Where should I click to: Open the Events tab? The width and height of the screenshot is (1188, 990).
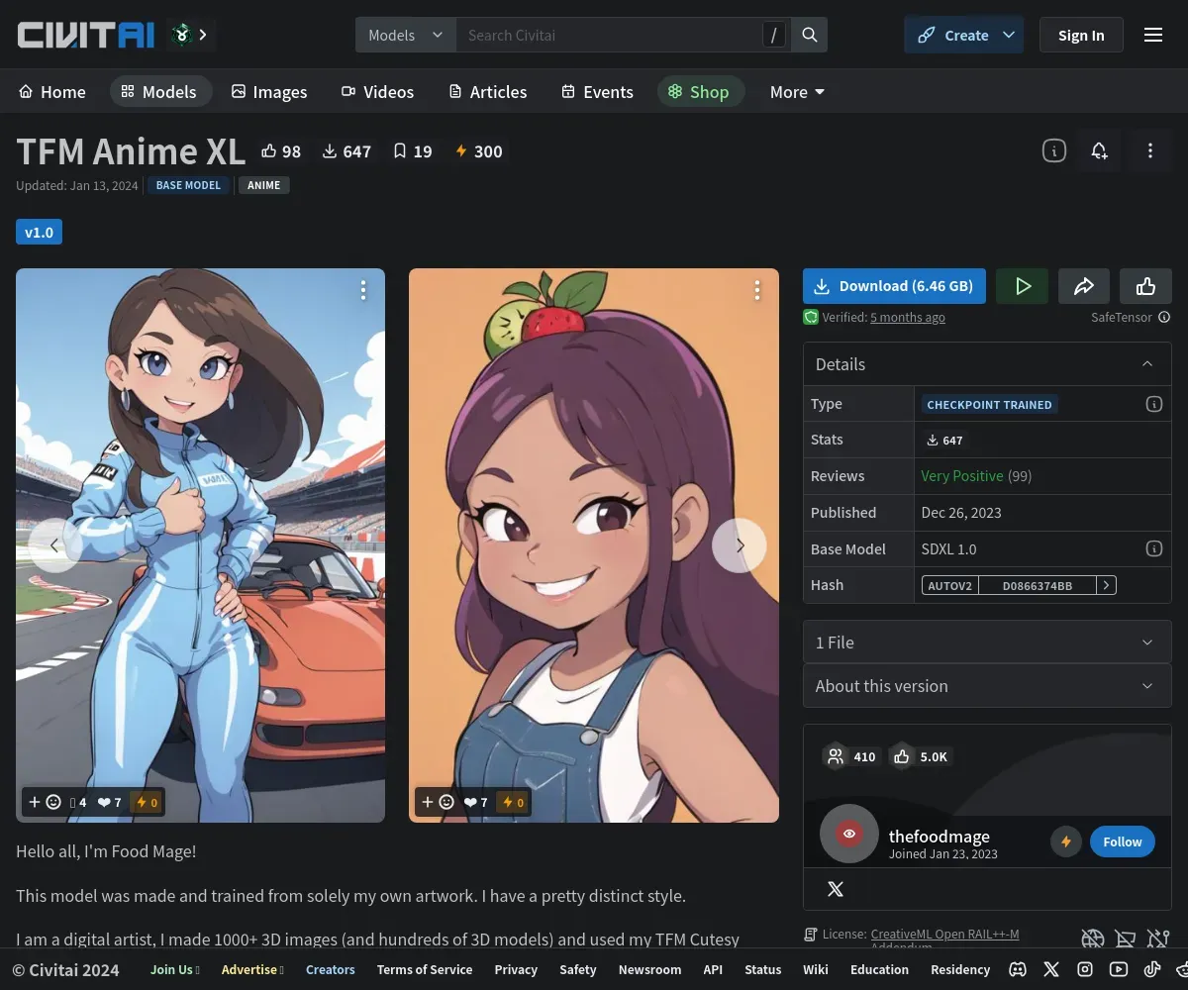pos(597,91)
